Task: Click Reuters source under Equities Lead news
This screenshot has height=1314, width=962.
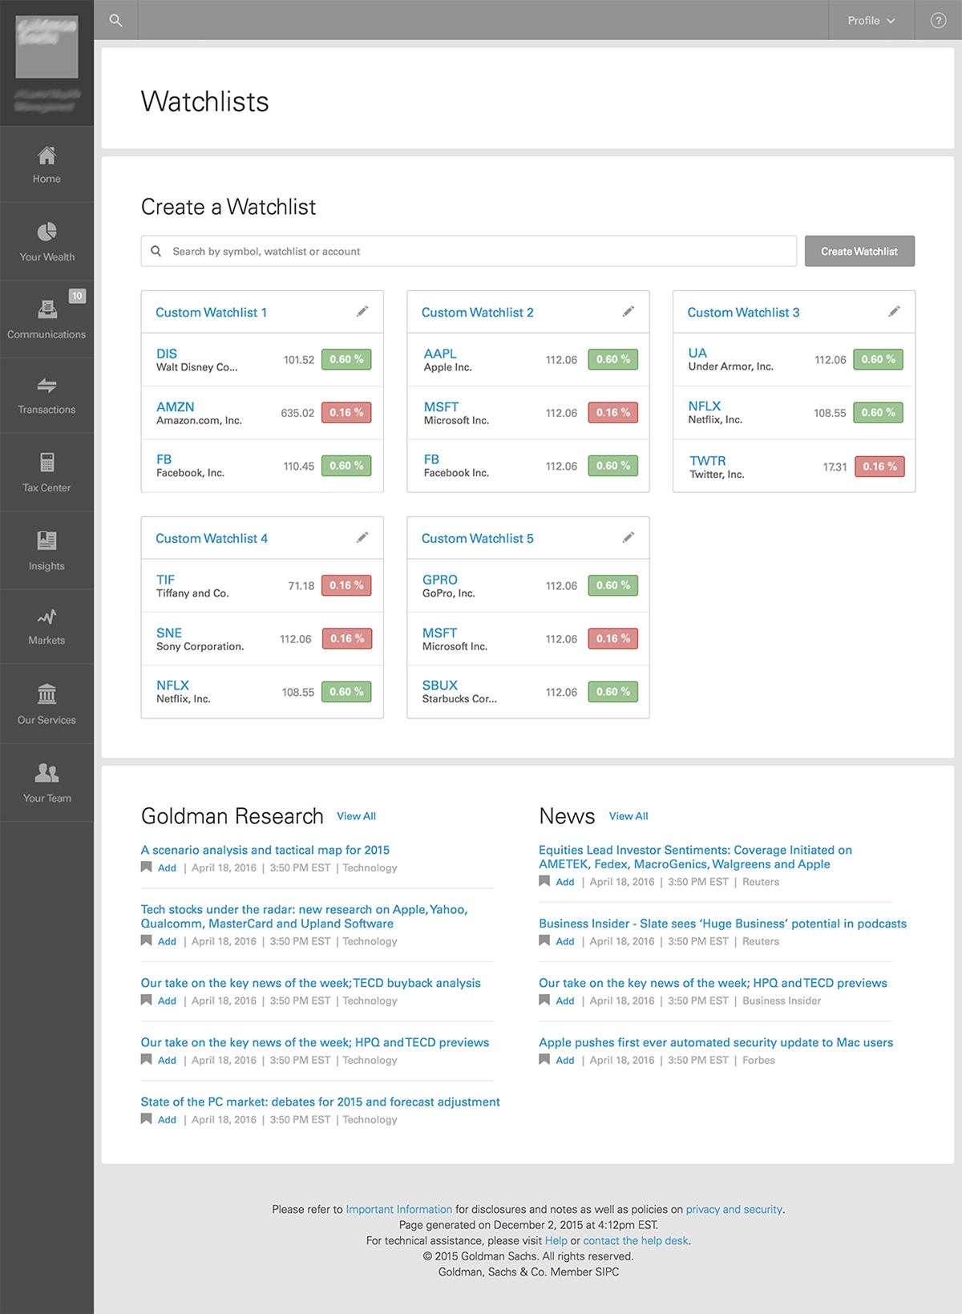Action: click(761, 882)
